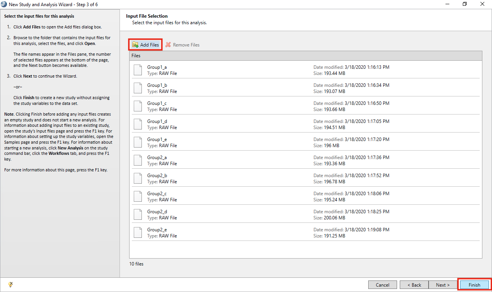Viewport: 492px width, 292px height.
Task: Click the wizard application icon in title bar
Action: point(4,4)
